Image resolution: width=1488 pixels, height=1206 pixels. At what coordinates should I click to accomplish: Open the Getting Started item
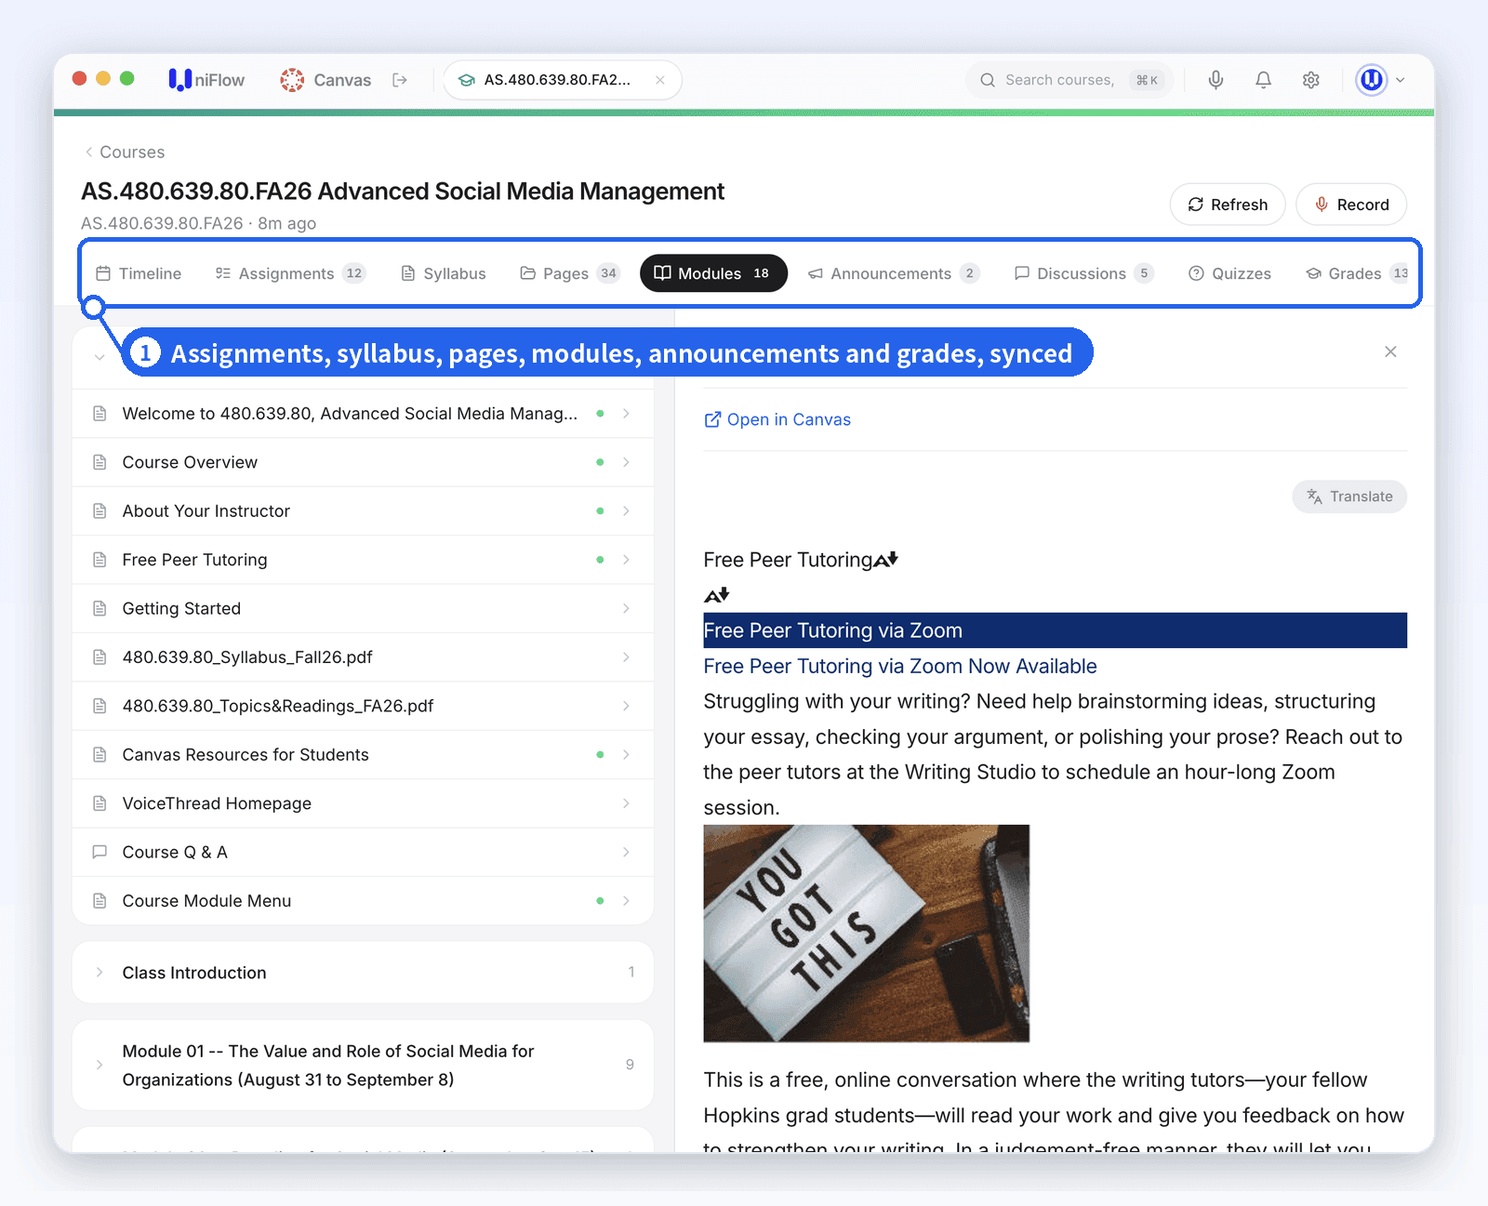[363, 608]
